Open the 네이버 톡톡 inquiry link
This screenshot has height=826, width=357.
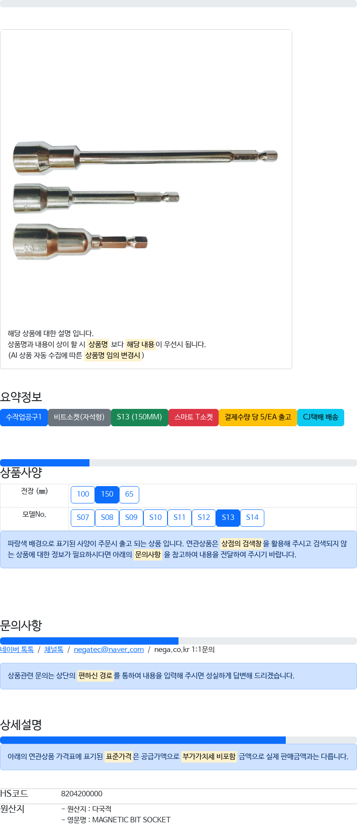(x=17, y=650)
